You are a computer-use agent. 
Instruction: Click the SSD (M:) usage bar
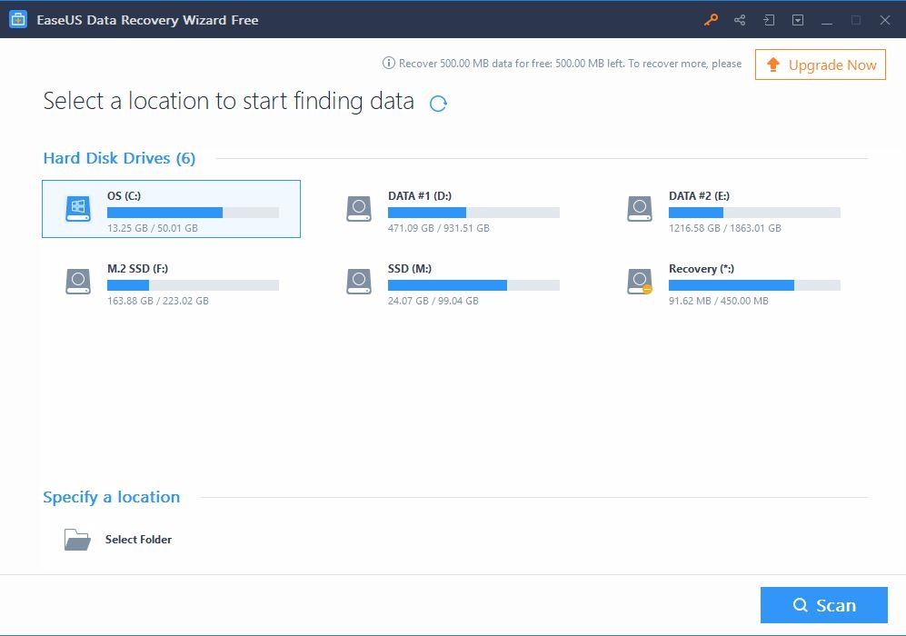(x=473, y=285)
